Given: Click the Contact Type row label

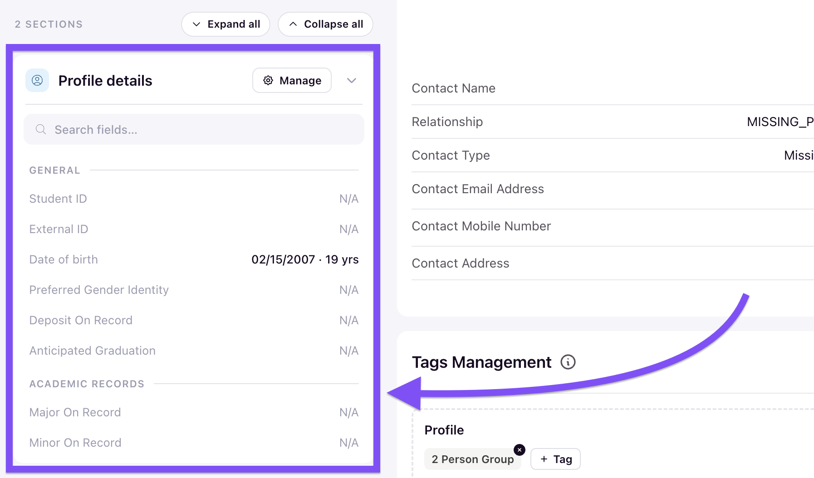Looking at the screenshot, I should (451, 155).
